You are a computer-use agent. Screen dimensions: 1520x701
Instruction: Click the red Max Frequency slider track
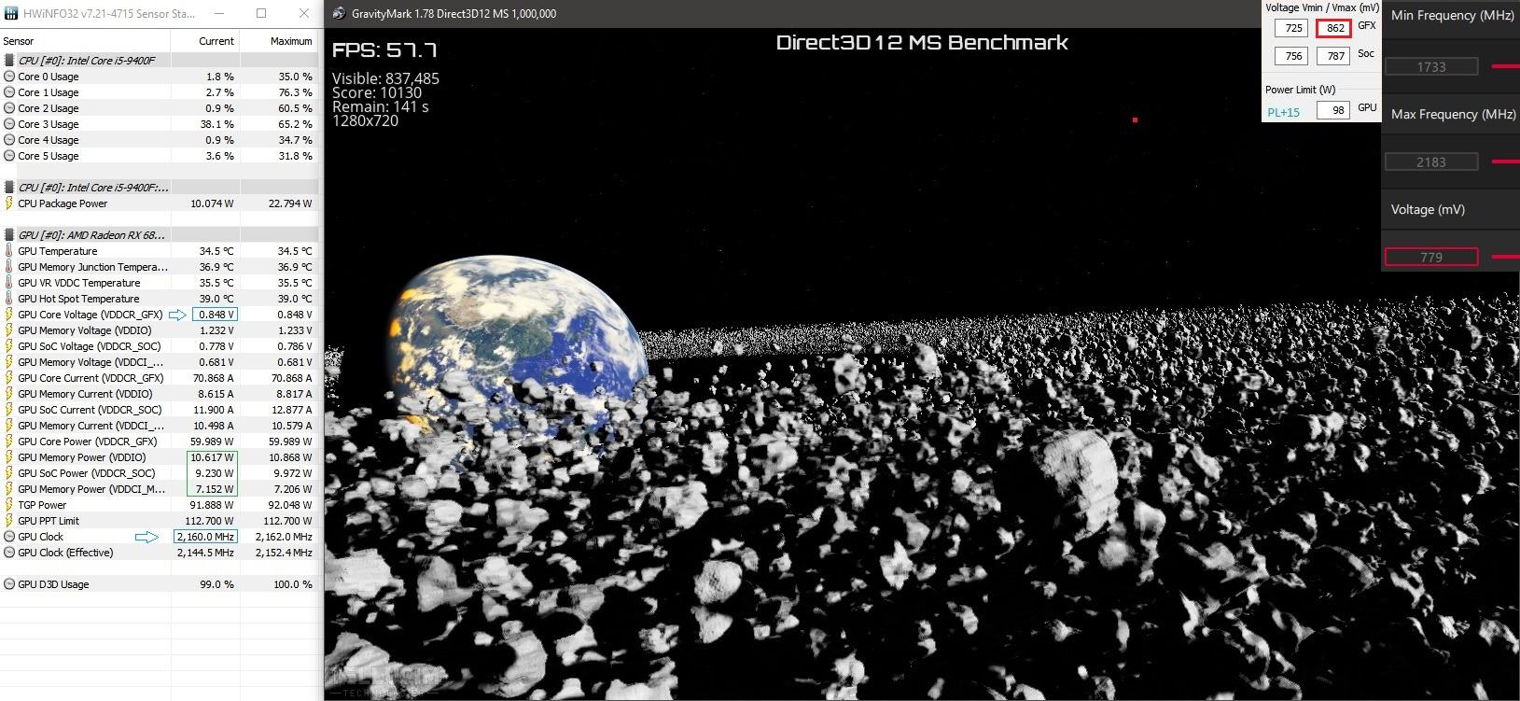point(1506,162)
